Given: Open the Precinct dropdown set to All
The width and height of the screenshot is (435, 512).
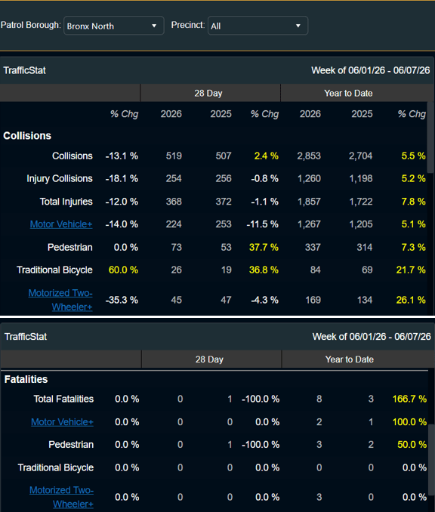Looking at the screenshot, I should (258, 26).
